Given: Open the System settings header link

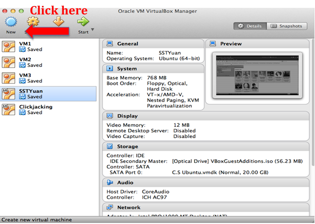Looking at the screenshot, I should point(127,69).
